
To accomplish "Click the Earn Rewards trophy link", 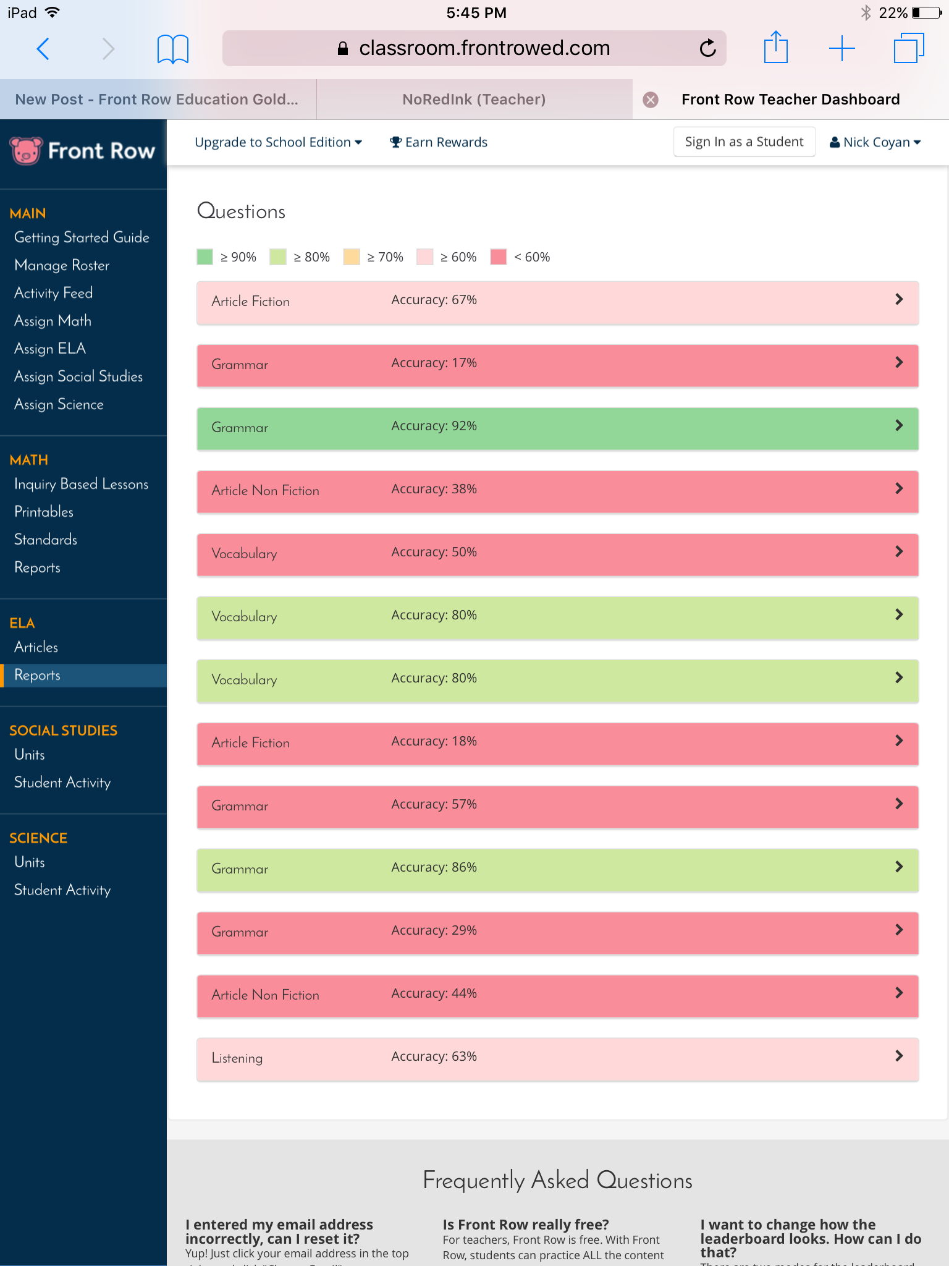I will tap(439, 142).
